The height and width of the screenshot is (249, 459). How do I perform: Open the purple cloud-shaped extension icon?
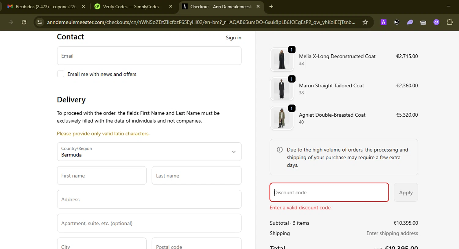tap(410, 22)
